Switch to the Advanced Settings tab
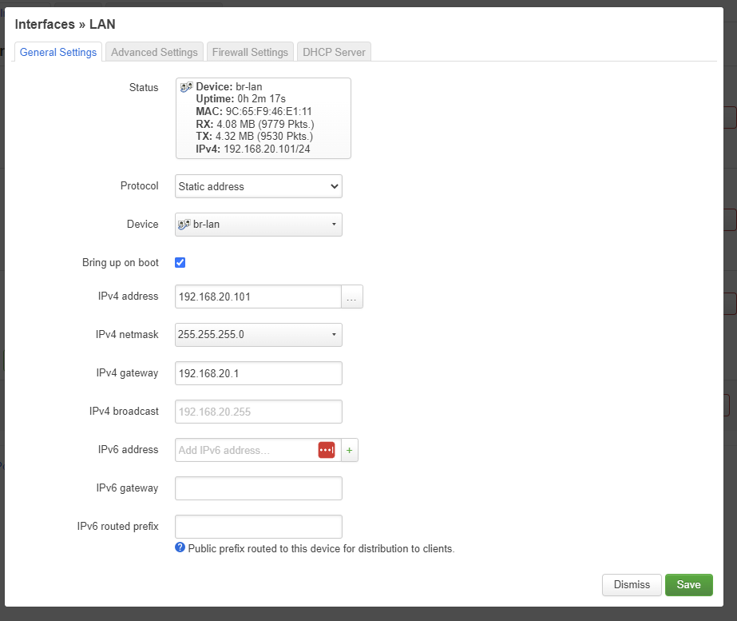Viewport: 737px width, 621px height. click(x=154, y=52)
